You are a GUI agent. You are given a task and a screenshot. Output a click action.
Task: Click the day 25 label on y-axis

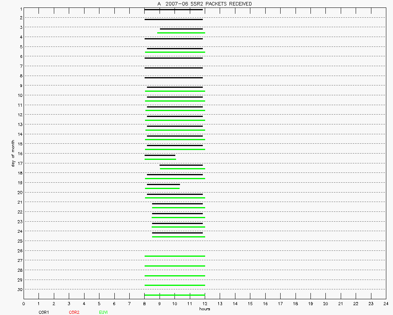click(x=19, y=241)
